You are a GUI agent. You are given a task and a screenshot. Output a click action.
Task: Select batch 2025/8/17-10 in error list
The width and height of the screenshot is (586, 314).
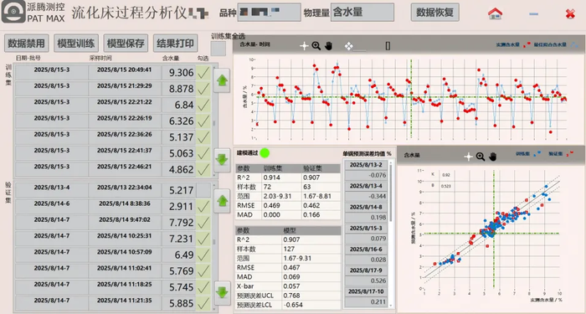click(x=366, y=291)
